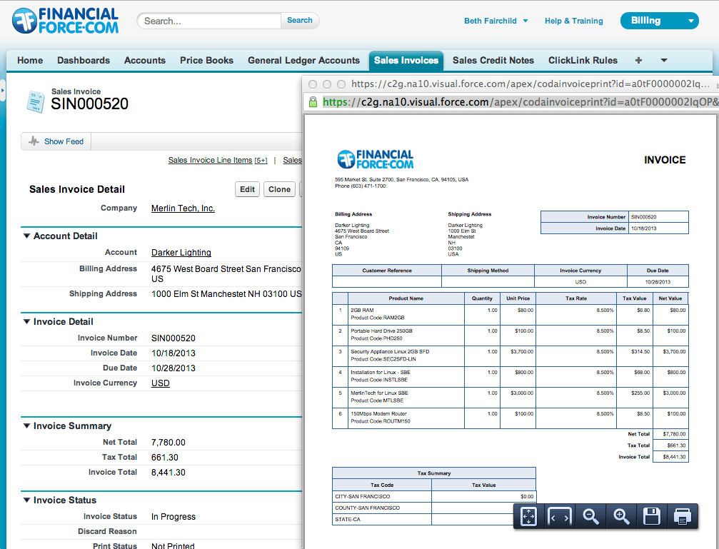Open the General Ledger Accounts tab
Image resolution: width=719 pixels, height=549 pixels.
tap(303, 61)
